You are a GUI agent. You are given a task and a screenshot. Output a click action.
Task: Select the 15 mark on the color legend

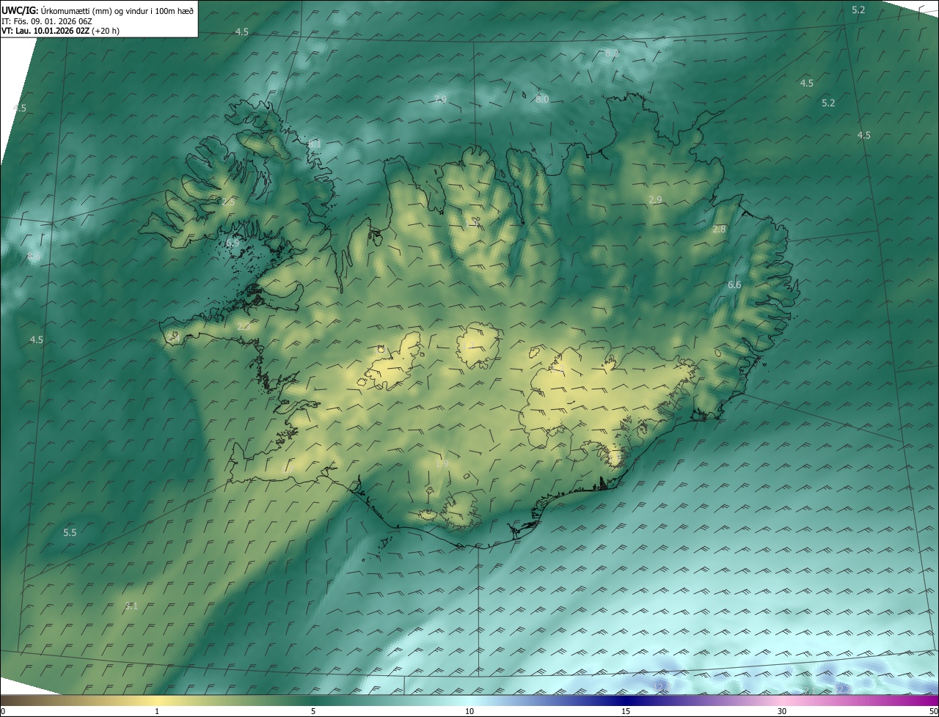point(626,710)
